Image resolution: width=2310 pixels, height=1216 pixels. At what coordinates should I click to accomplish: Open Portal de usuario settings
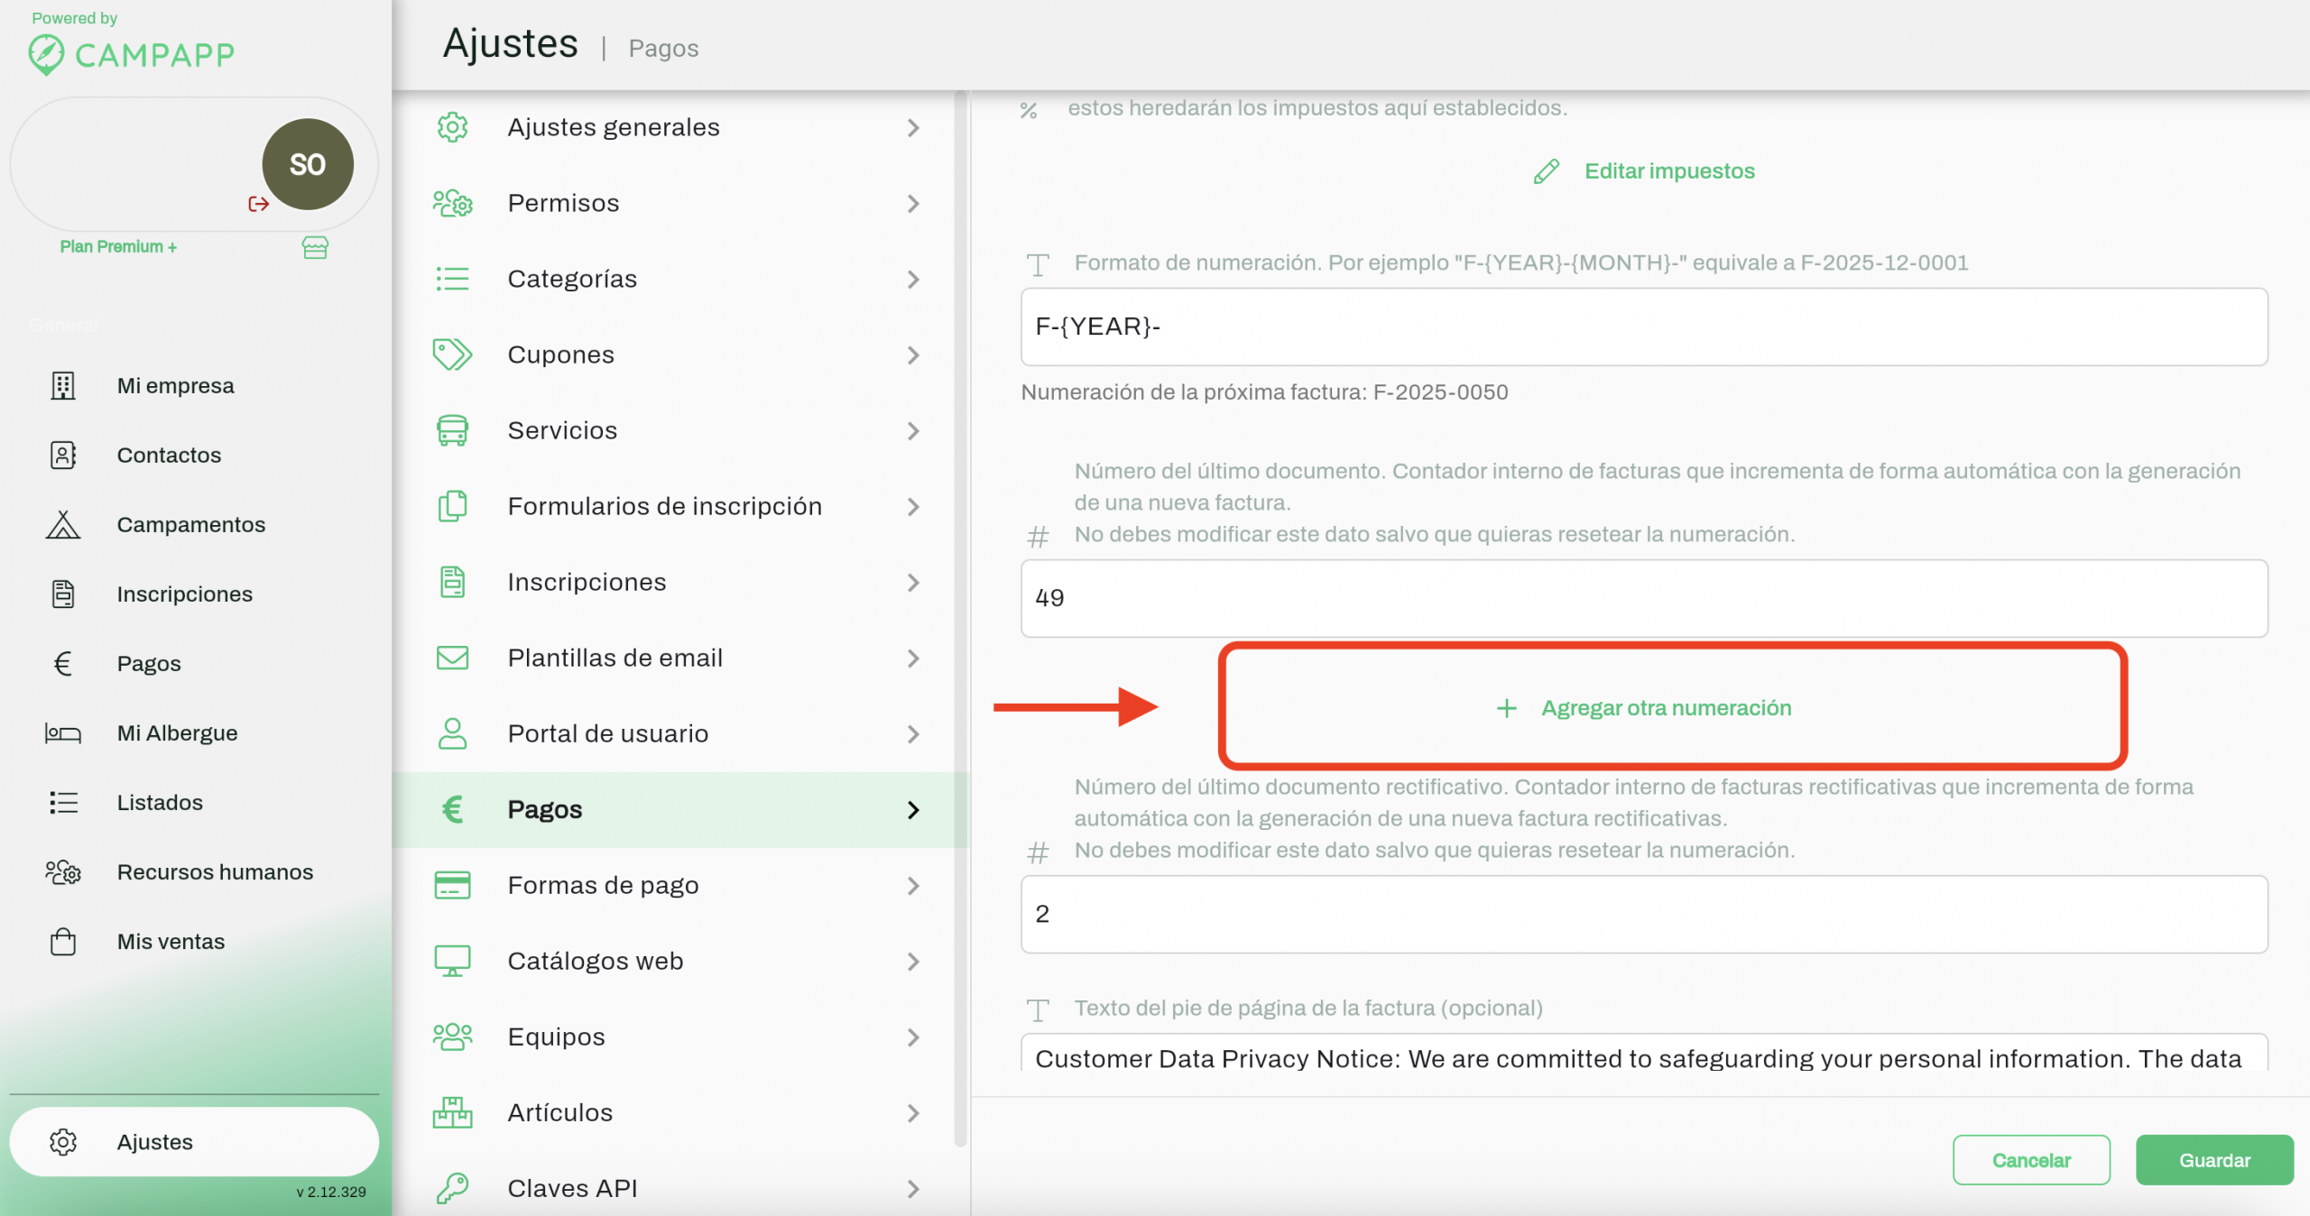[x=607, y=733]
